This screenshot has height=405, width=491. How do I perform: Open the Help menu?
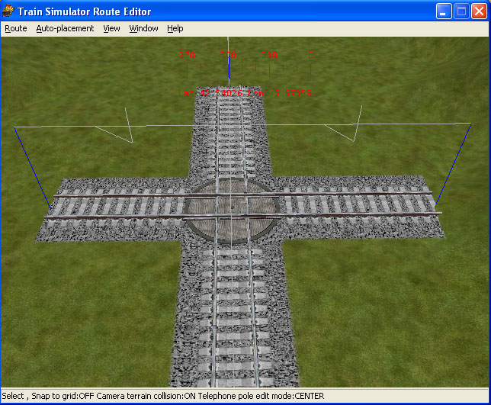point(175,28)
